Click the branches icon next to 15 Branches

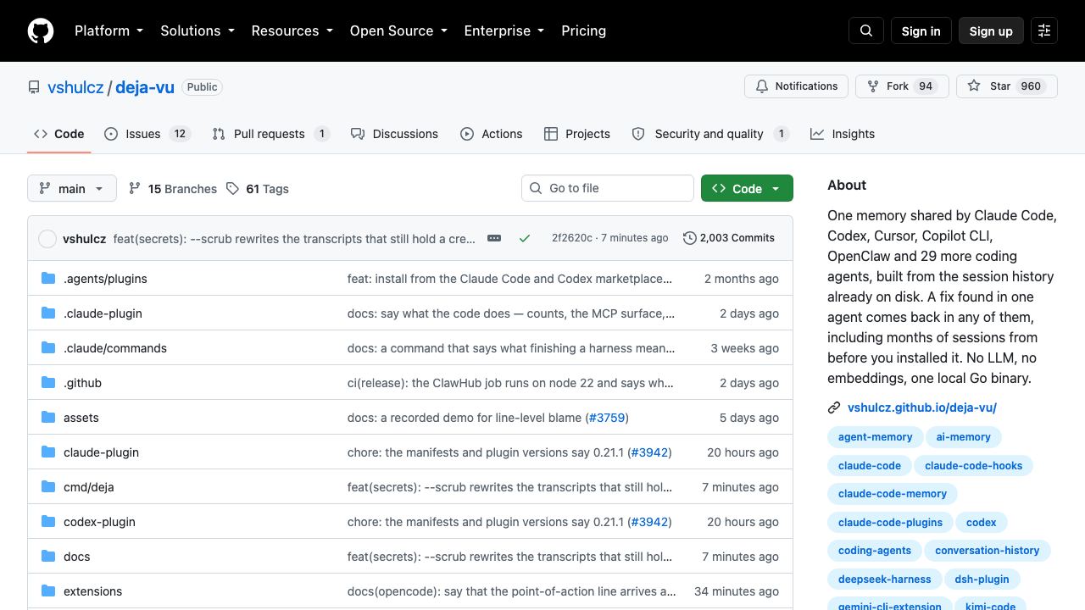pyautogui.click(x=135, y=188)
